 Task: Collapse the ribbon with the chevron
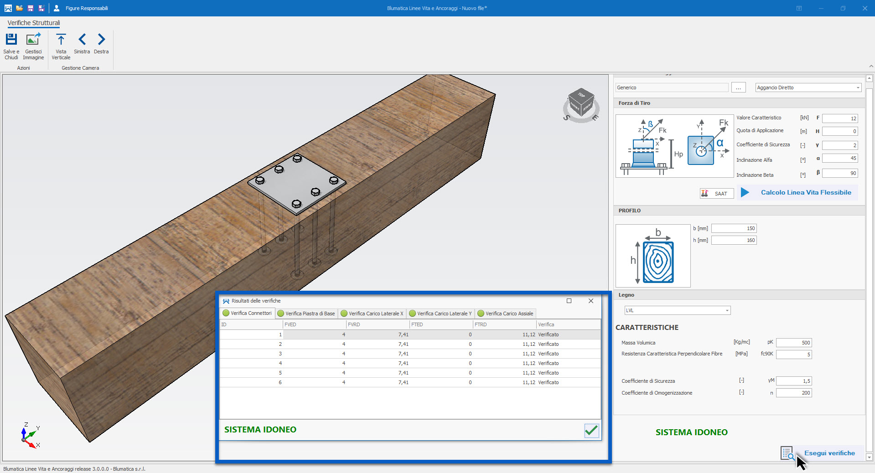pyautogui.click(x=871, y=67)
